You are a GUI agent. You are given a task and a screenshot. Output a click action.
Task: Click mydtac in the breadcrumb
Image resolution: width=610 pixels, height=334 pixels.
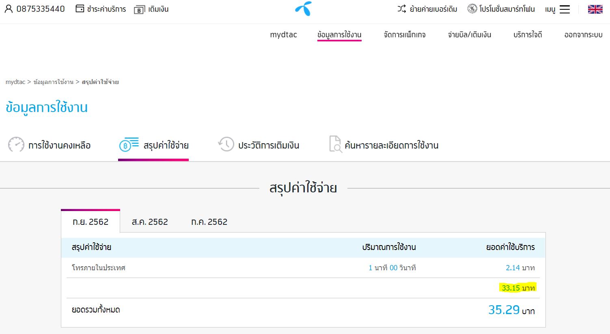(15, 82)
